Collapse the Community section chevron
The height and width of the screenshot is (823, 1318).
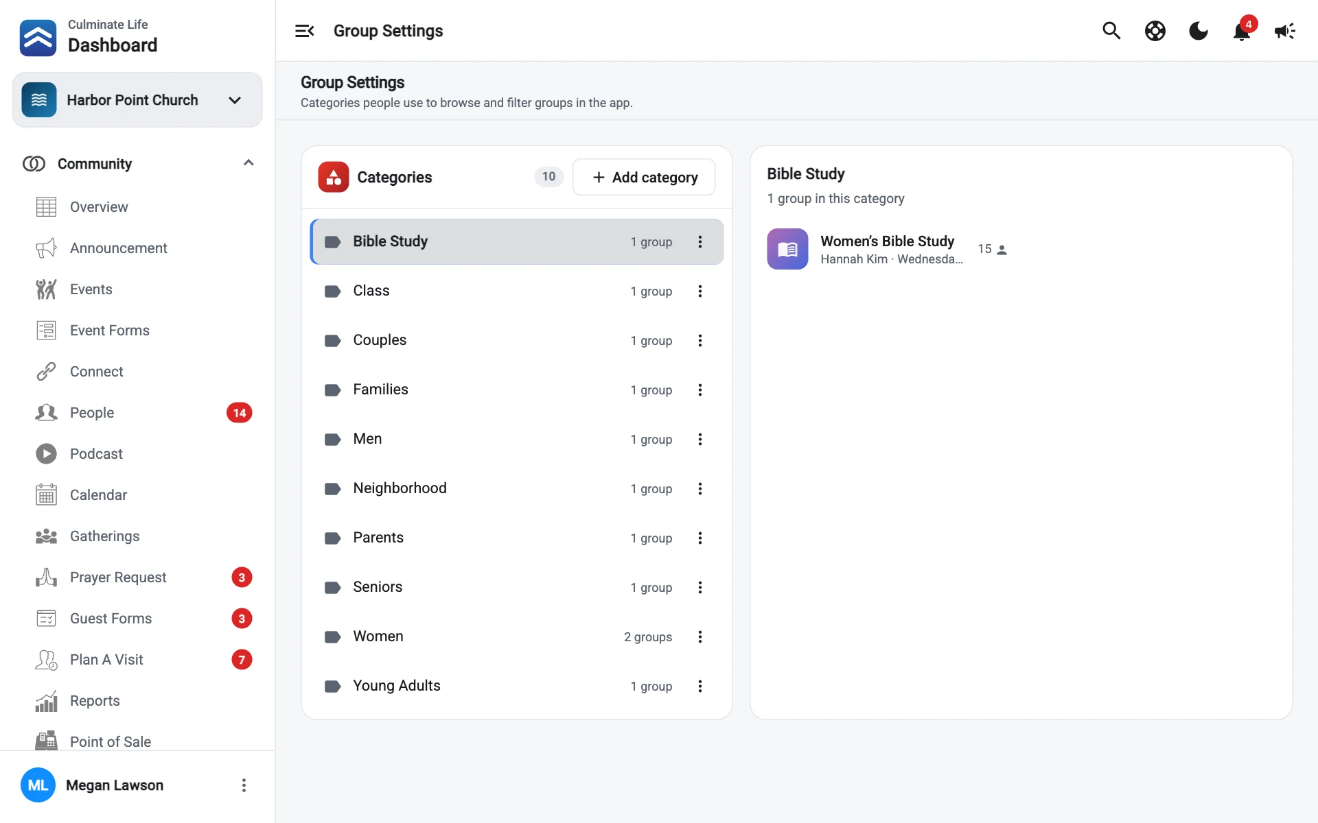click(248, 163)
